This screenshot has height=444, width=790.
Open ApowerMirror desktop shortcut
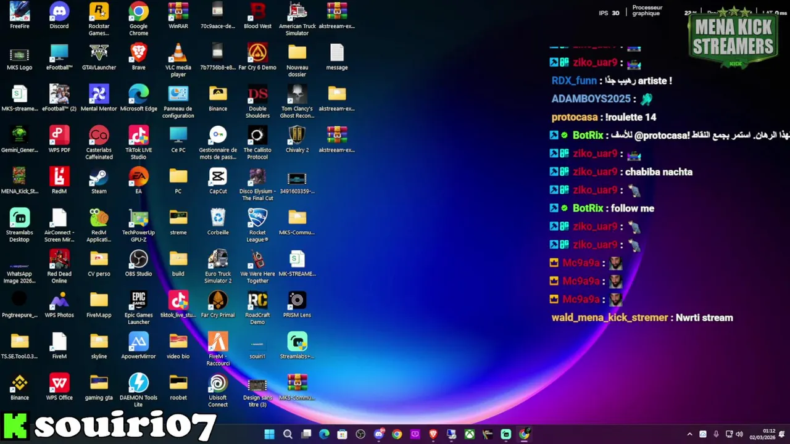coord(138,346)
